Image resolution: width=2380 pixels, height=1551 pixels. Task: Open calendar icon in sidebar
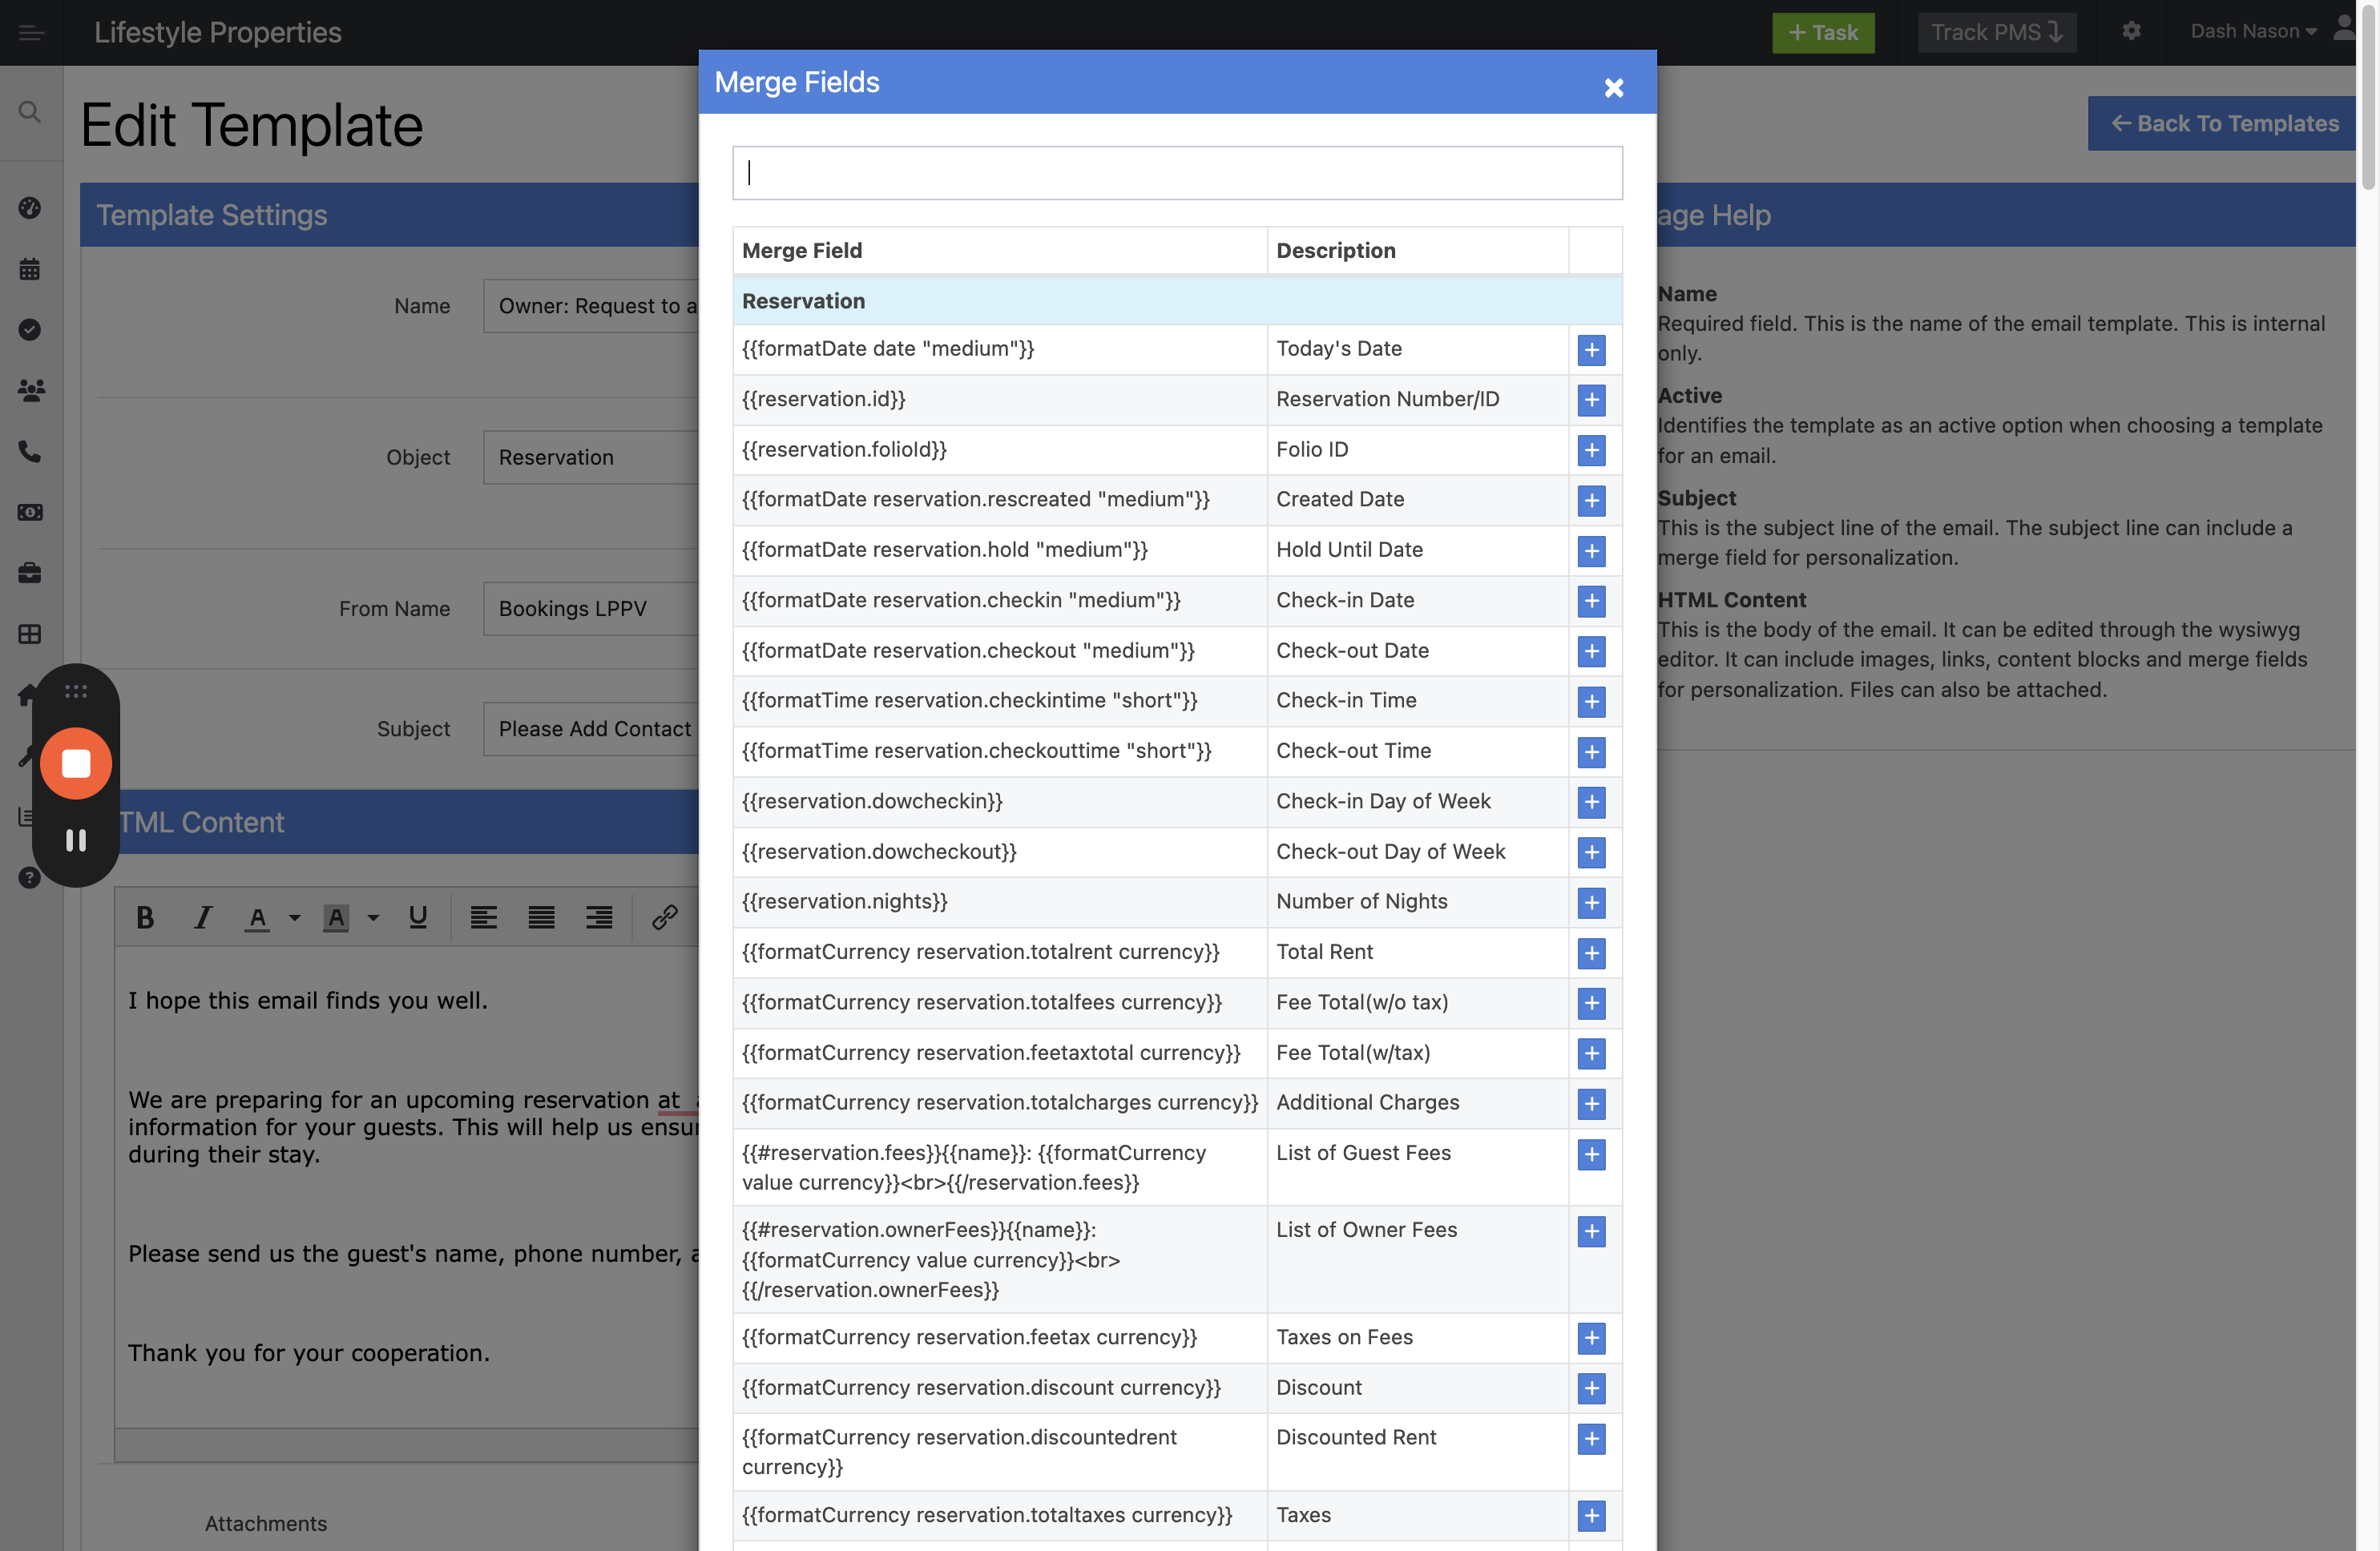click(x=30, y=269)
